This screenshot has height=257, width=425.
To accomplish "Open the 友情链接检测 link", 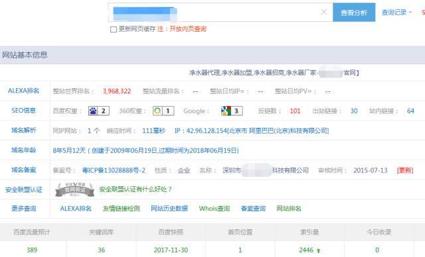I will (x=121, y=209).
